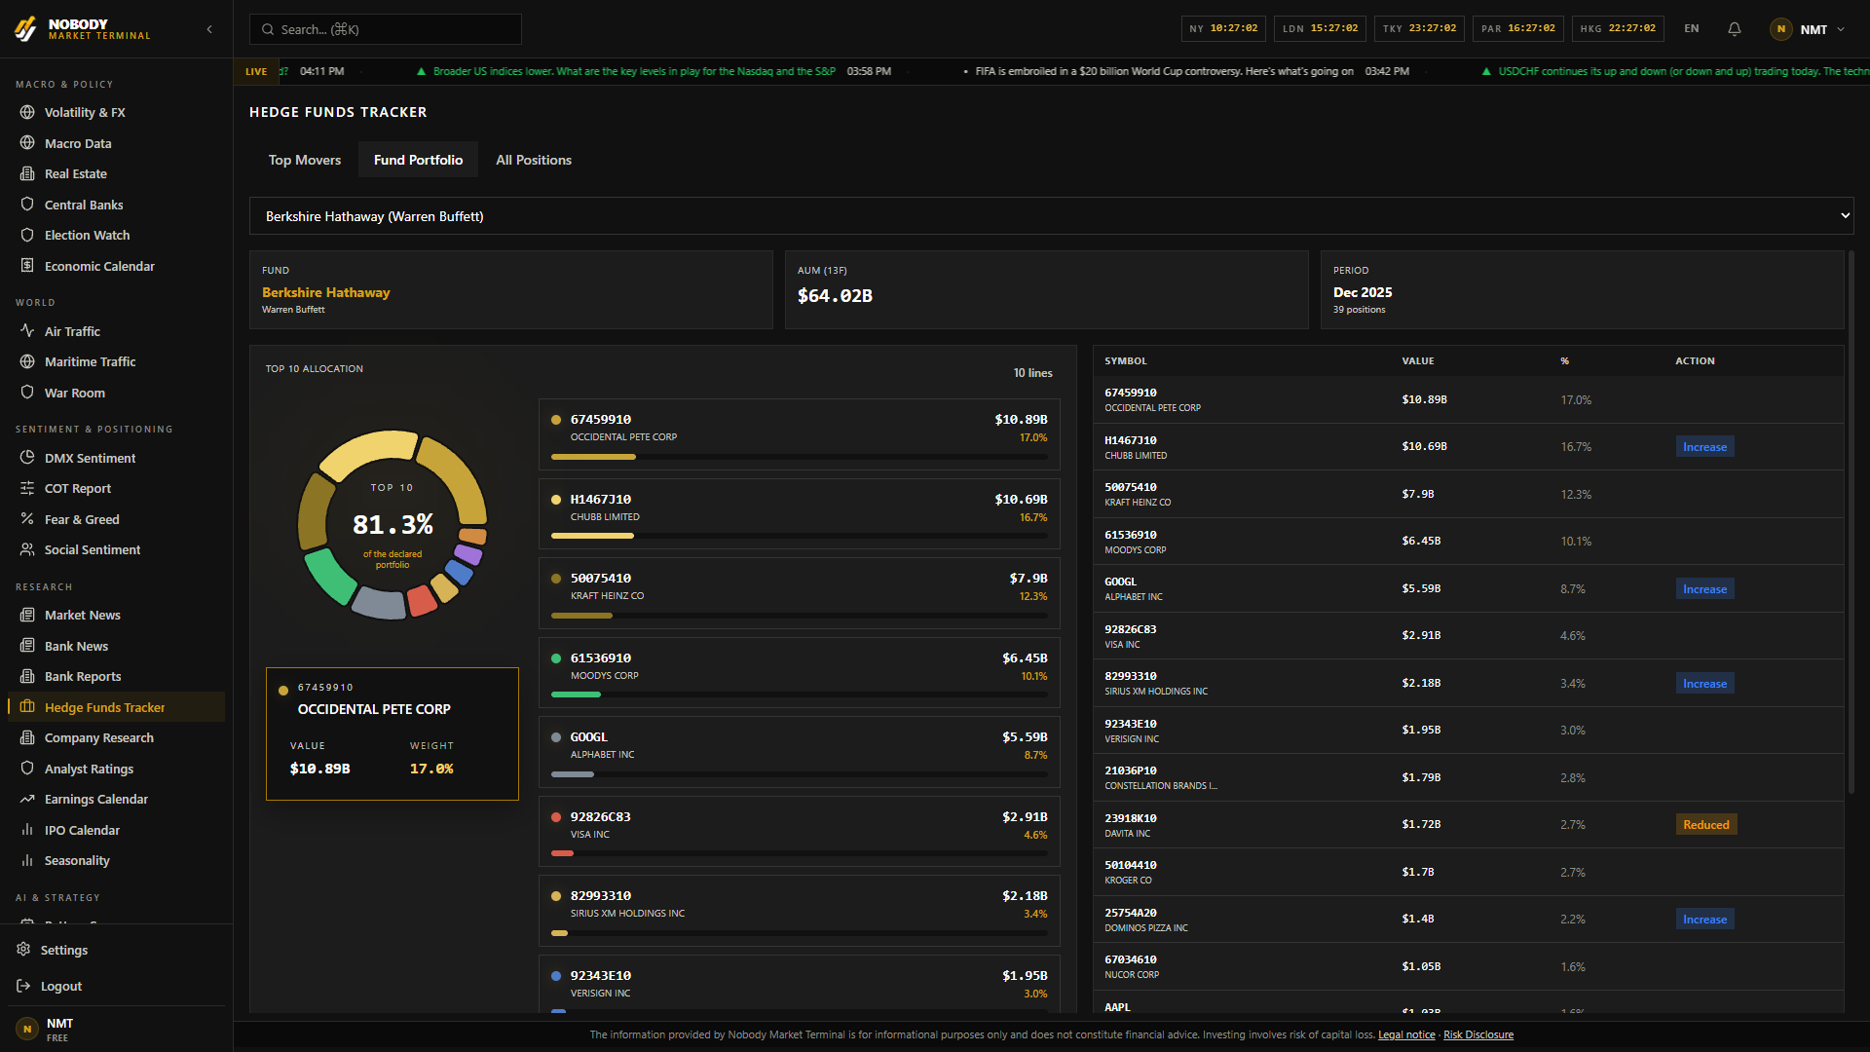Select Occidental Pete allocation bar
Viewport: 1870px width, 1052px height.
[x=800, y=457]
